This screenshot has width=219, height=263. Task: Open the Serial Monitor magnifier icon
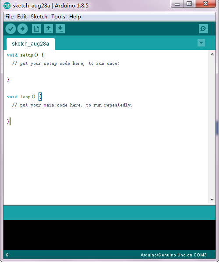coord(203,28)
